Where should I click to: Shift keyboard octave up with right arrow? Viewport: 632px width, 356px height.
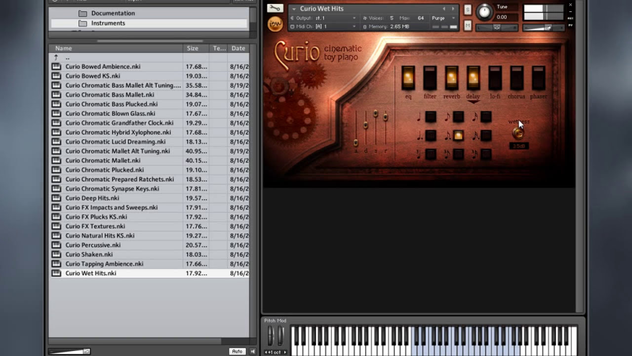pyautogui.click(x=285, y=352)
